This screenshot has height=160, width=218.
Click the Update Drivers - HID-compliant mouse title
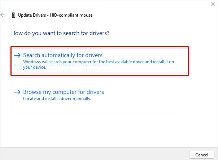pos(55,15)
